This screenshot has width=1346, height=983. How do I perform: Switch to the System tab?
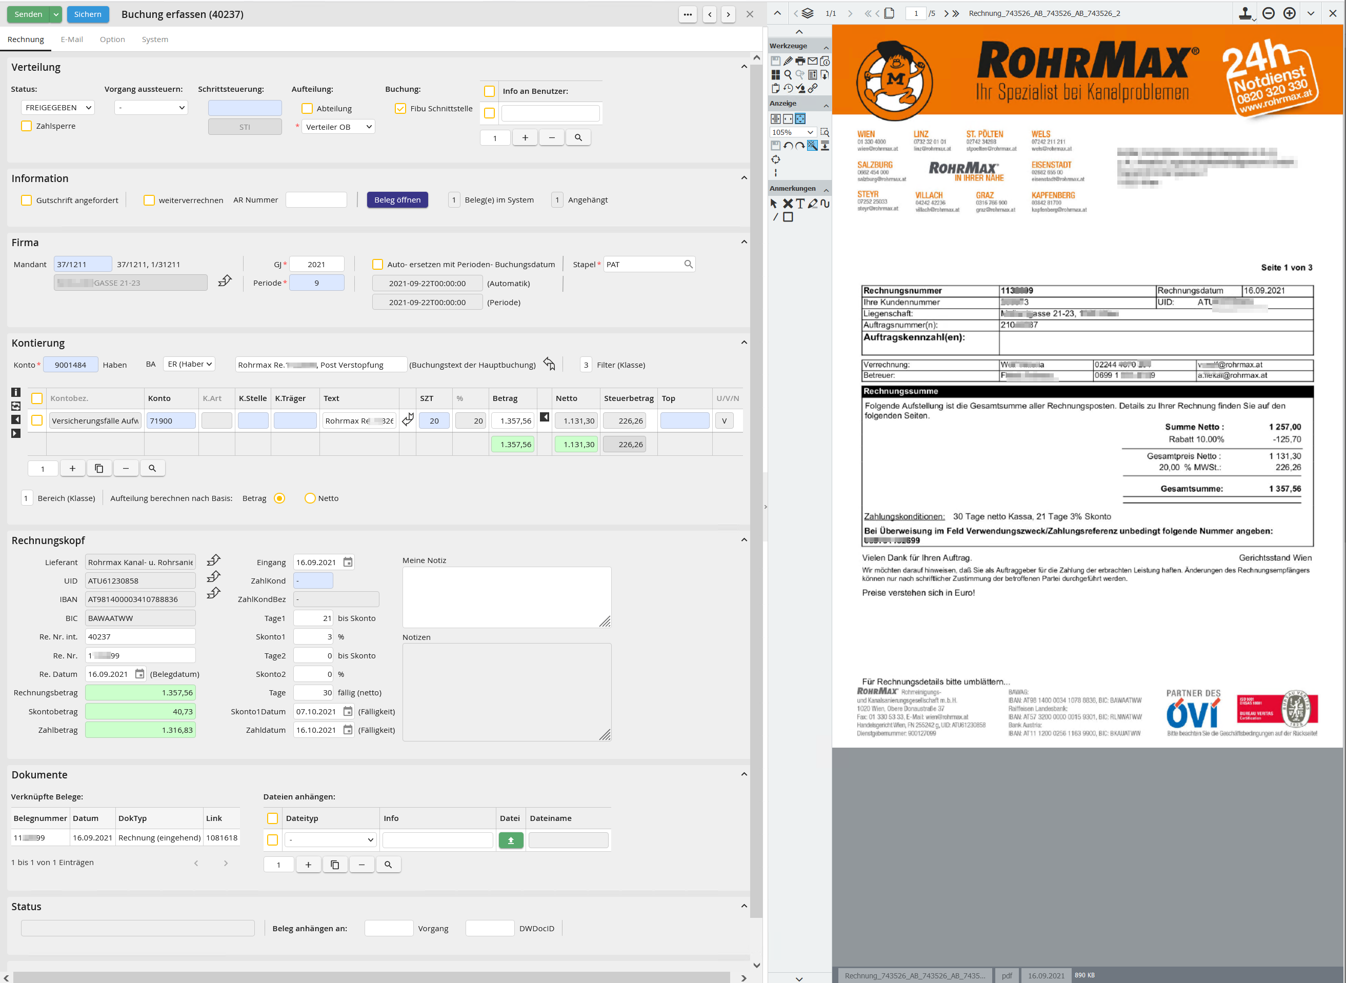pos(155,39)
